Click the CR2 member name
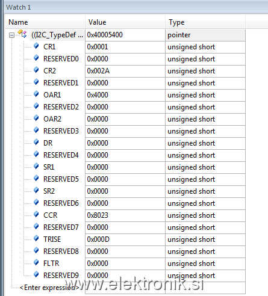 49,71
